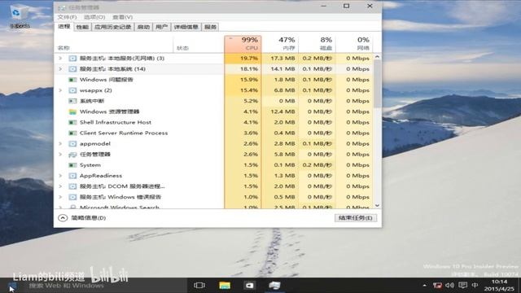
Task: Expand 服务主机: 本地服务(无网络) (3) group
Action: click(x=60, y=58)
